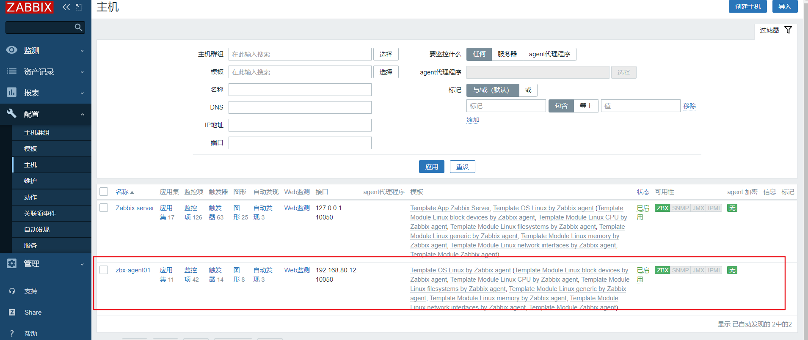Click IPMI badge for zbx-agent01
808x340 pixels.
coord(714,270)
